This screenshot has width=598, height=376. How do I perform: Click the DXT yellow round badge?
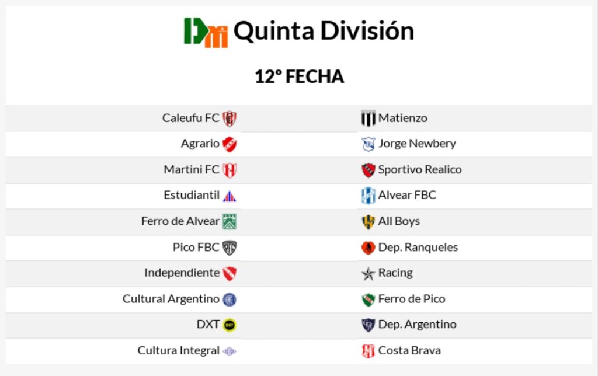230,325
